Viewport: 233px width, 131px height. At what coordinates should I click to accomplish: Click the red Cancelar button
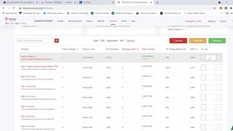[178, 41]
